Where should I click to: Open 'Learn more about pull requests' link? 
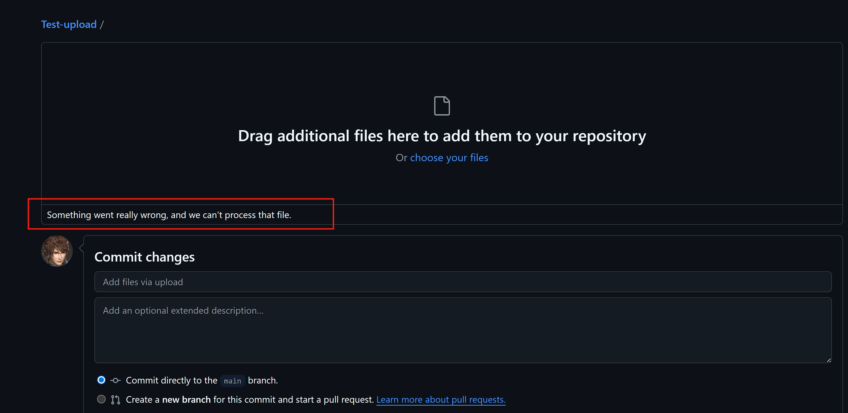coord(441,400)
